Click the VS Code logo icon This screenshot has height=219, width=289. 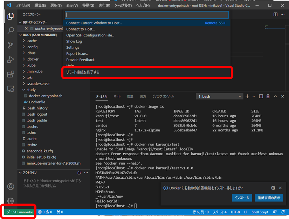pos(9,5)
